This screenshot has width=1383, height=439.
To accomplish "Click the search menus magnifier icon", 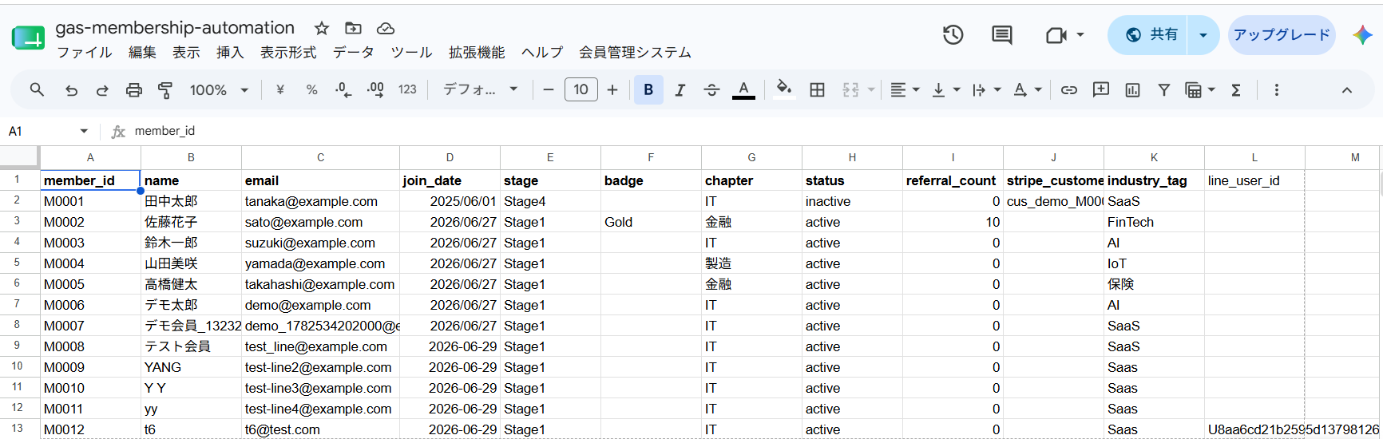I will coord(37,90).
